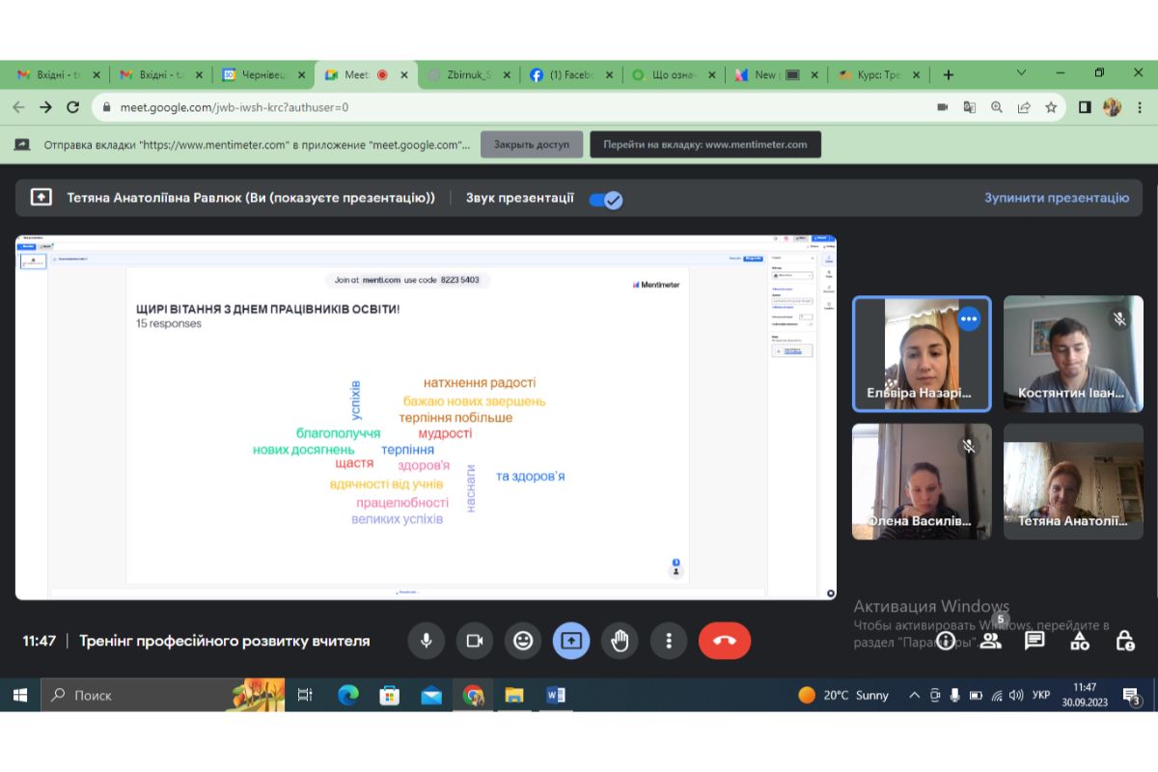Select Тетяна Анатолії participant video tile
This screenshot has width=1158, height=772.
pos(1073,481)
